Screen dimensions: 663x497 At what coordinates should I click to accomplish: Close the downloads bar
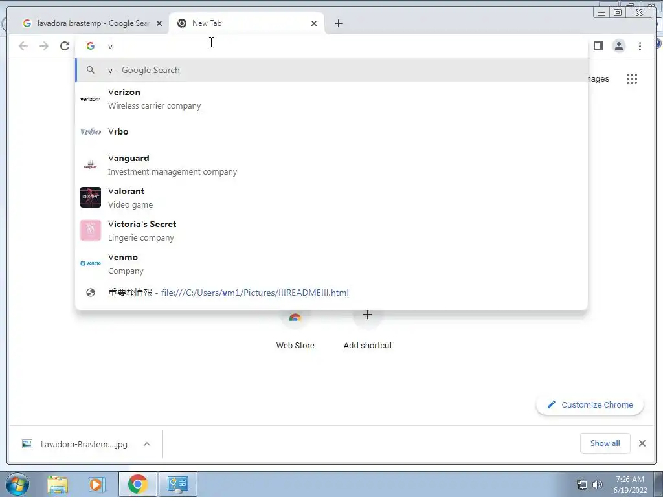642,443
